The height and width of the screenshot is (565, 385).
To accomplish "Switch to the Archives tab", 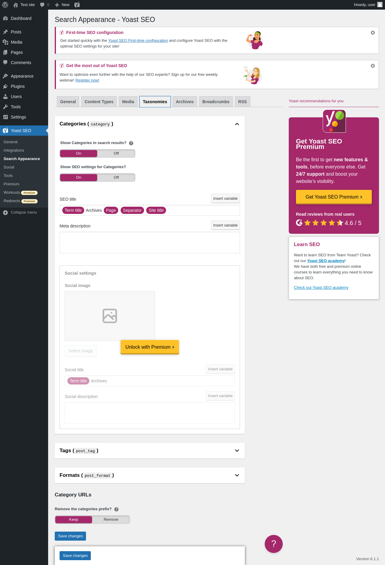I will tap(185, 102).
